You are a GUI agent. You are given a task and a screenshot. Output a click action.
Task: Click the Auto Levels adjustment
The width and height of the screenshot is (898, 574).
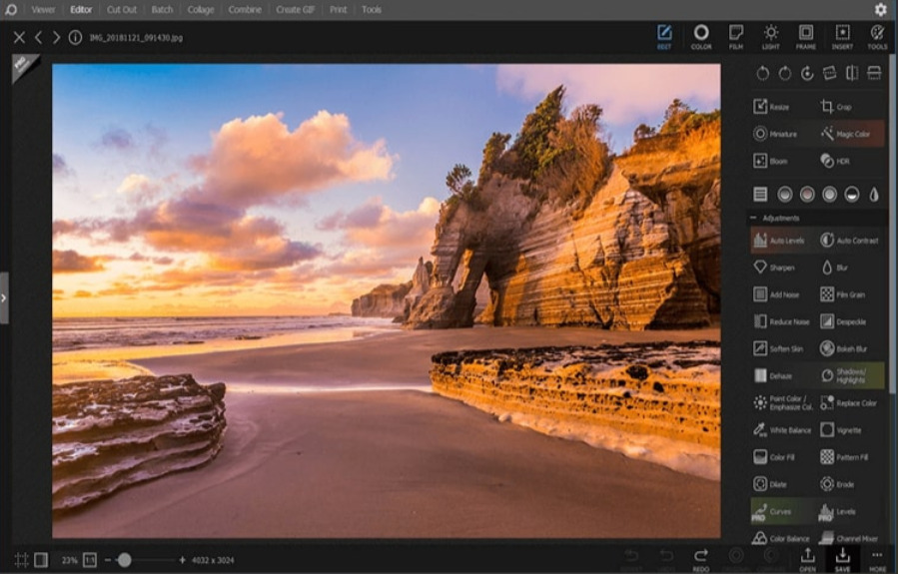[x=784, y=241]
